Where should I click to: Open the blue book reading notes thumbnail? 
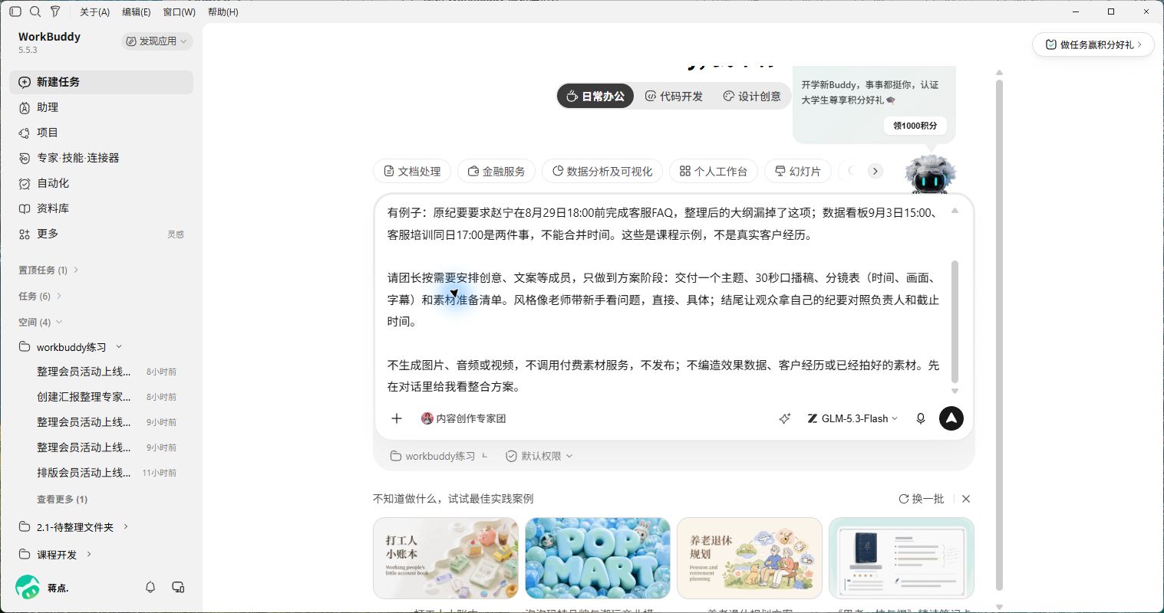pyautogui.click(x=902, y=558)
